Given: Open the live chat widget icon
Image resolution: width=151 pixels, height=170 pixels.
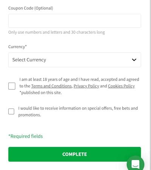Looking at the screenshot, I should (136, 164).
